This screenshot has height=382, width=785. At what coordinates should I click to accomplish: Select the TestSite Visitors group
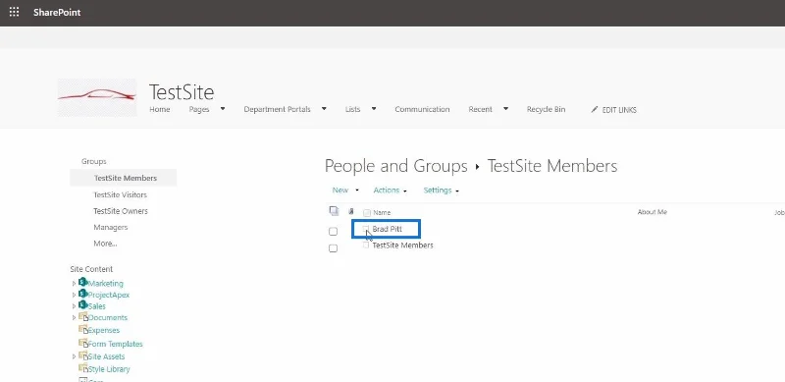pos(120,194)
